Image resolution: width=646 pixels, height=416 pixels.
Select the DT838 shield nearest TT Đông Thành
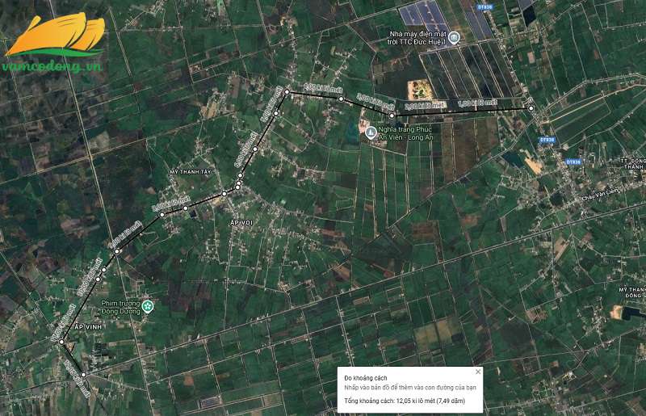click(x=573, y=162)
